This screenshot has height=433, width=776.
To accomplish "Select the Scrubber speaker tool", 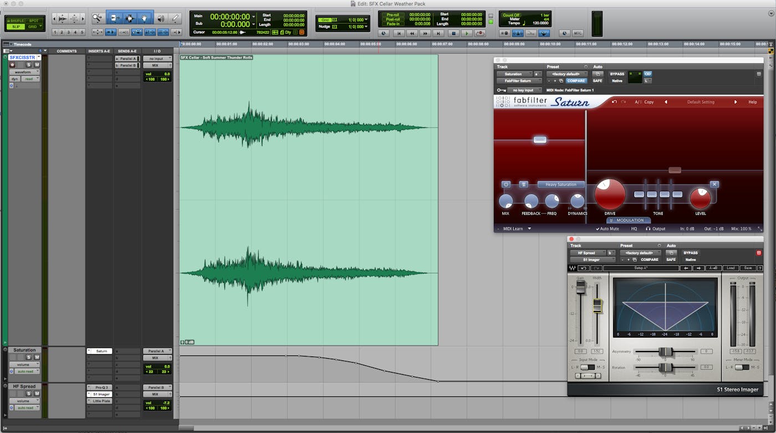I will tap(161, 18).
